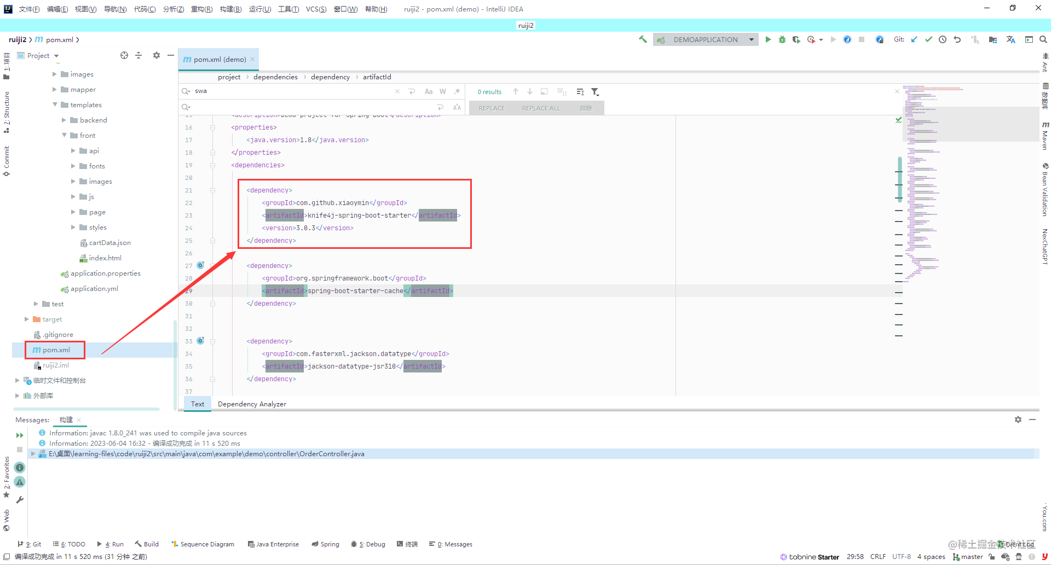Open Search Everywhere magnifier icon
This screenshot has width=1051, height=565.
(1043, 39)
